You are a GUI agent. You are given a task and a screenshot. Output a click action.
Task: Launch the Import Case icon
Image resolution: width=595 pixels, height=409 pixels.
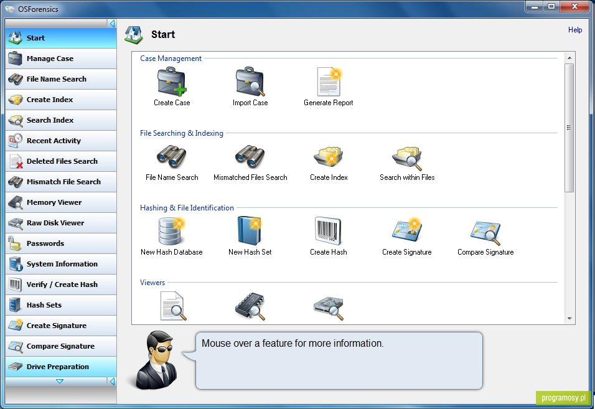[x=250, y=82]
